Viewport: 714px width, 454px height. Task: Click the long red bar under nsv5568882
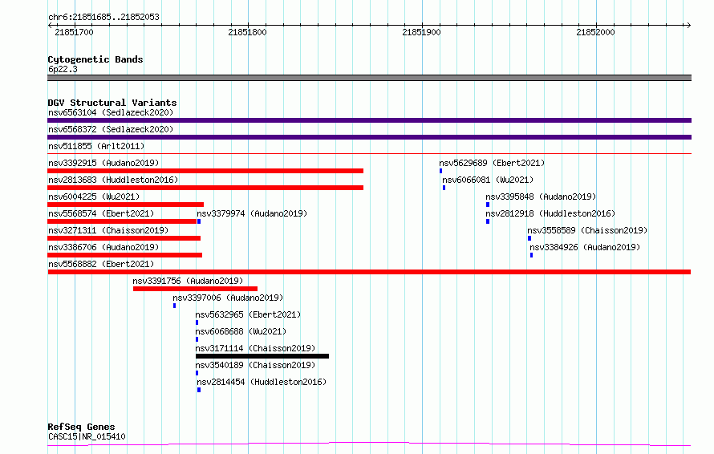pyautogui.click(x=369, y=272)
